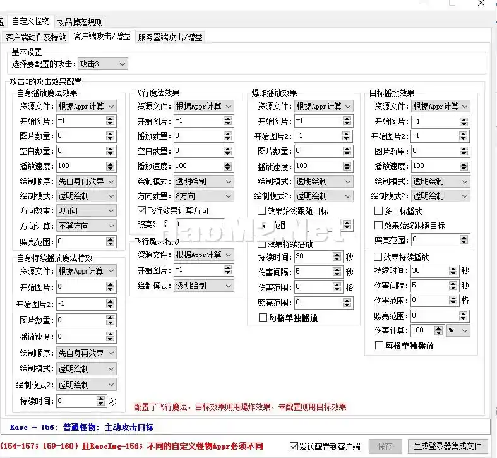Image resolution: width=497 pixels, height=458 pixels.
Task: Click 开始图片2 stepper in 自身持续播放魔法特效
Action: tap(110, 304)
